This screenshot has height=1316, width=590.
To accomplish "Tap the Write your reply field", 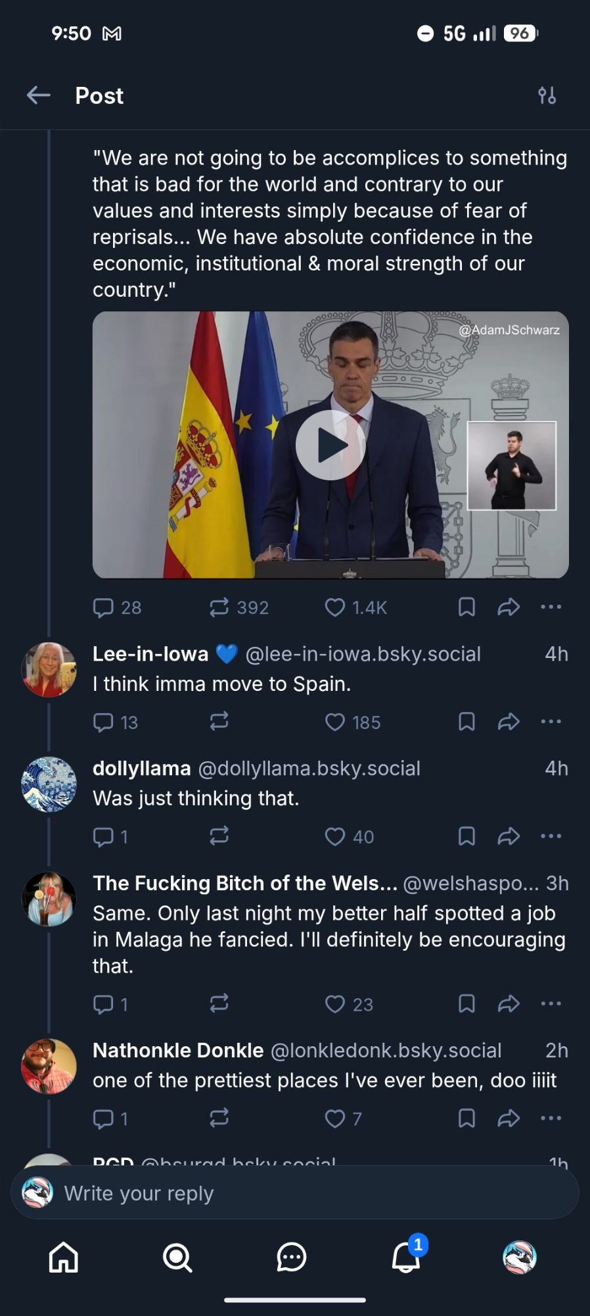I will (295, 1193).
